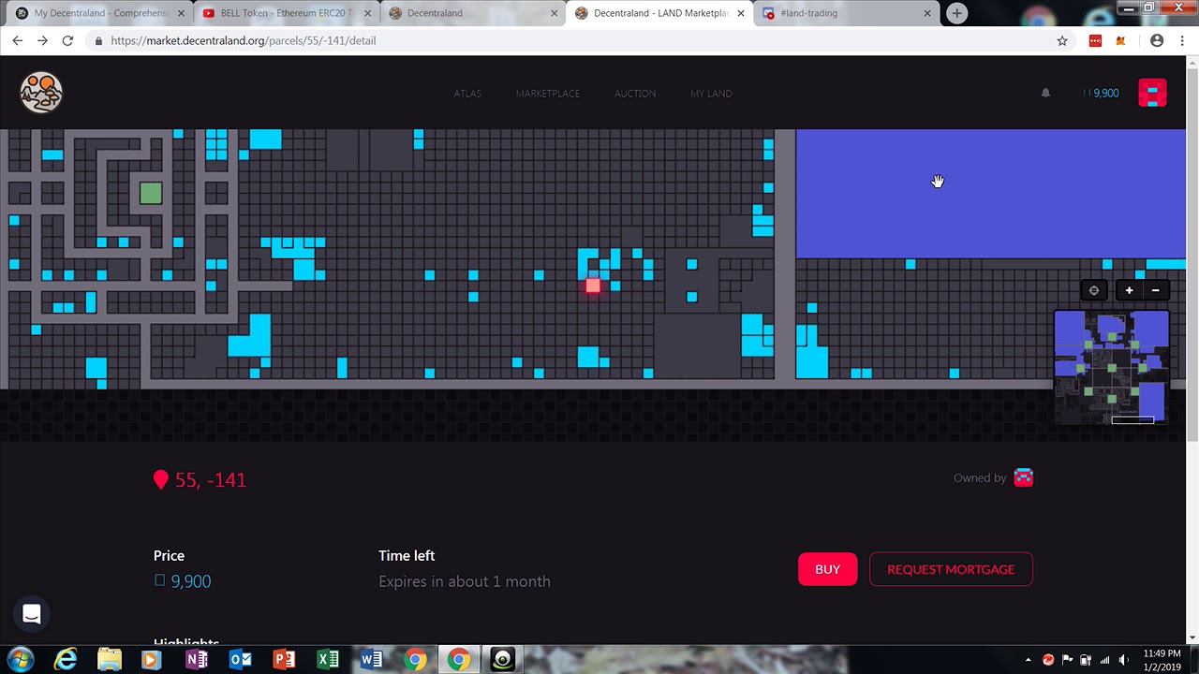Open a new browser tab
The width and height of the screenshot is (1199, 674).
[956, 13]
